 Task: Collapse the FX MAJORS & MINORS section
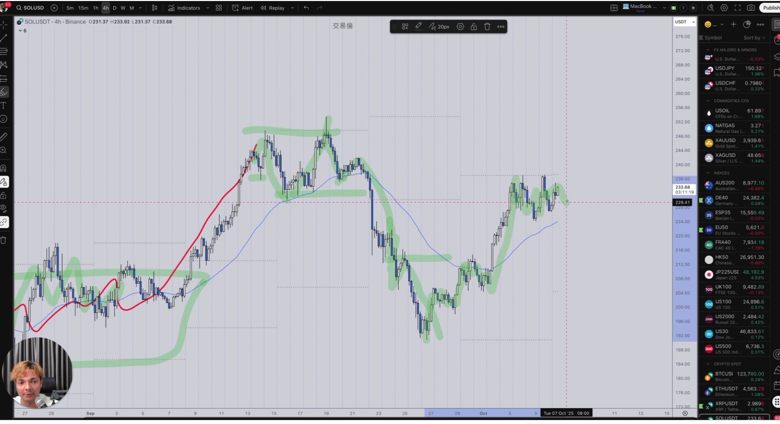pos(708,50)
